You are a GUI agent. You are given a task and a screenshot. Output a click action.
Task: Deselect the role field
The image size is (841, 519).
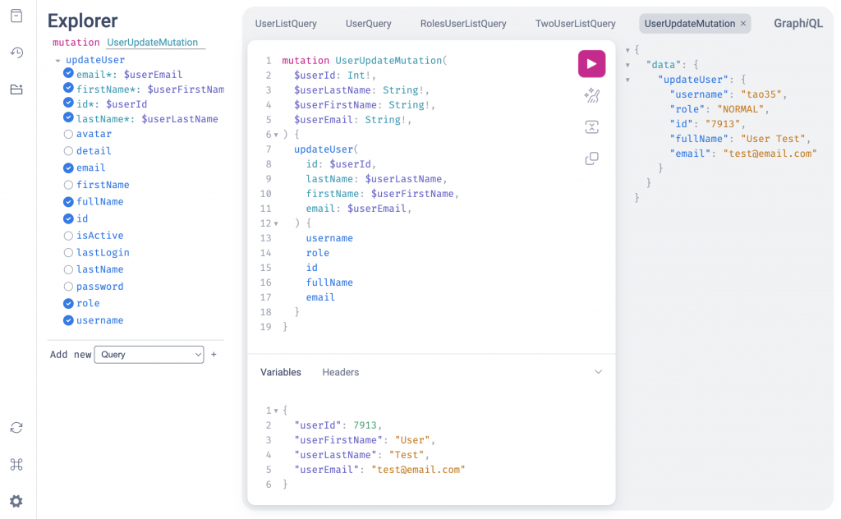click(68, 304)
